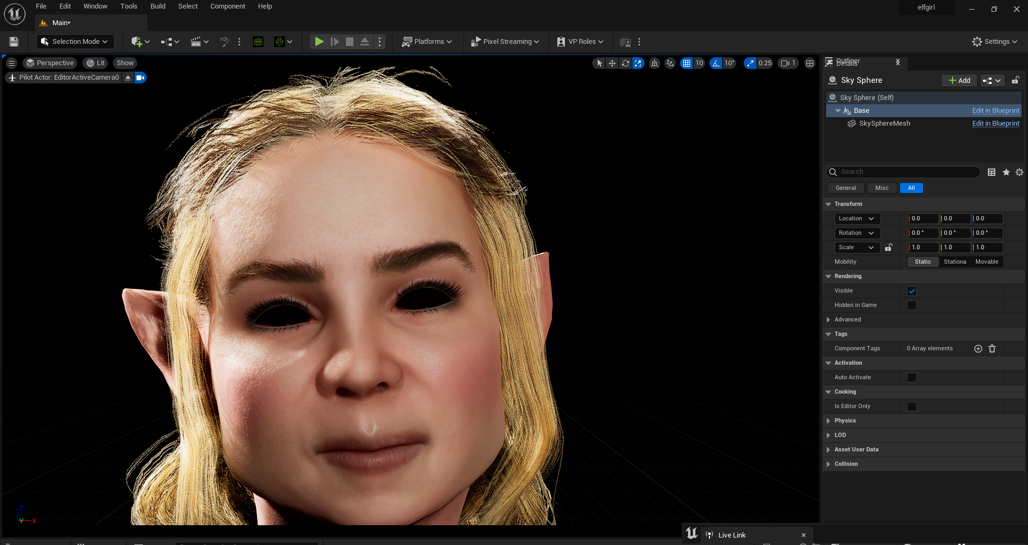Open the Blueprints toolbar menu
1028x545 pixels.
click(x=170, y=42)
